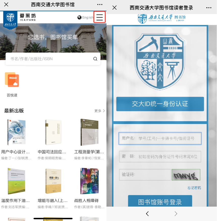The image size is (217, 221).
Task: Tap the 爱采访 ICAIFANG logo
Action: click(28, 17)
